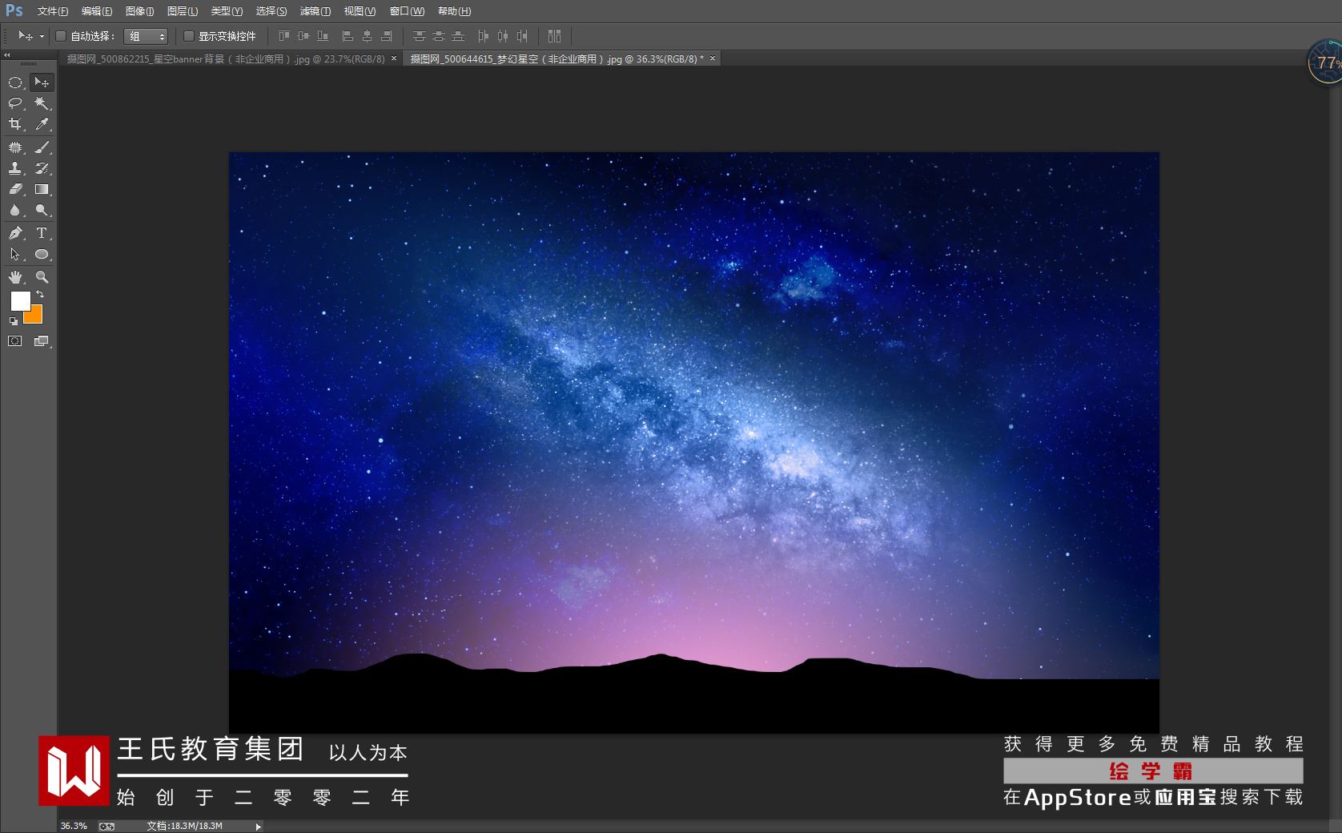Viewport: 1342px width, 833px height.
Task: Click the Align Left Edges icon
Action: click(x=348, y=36)
